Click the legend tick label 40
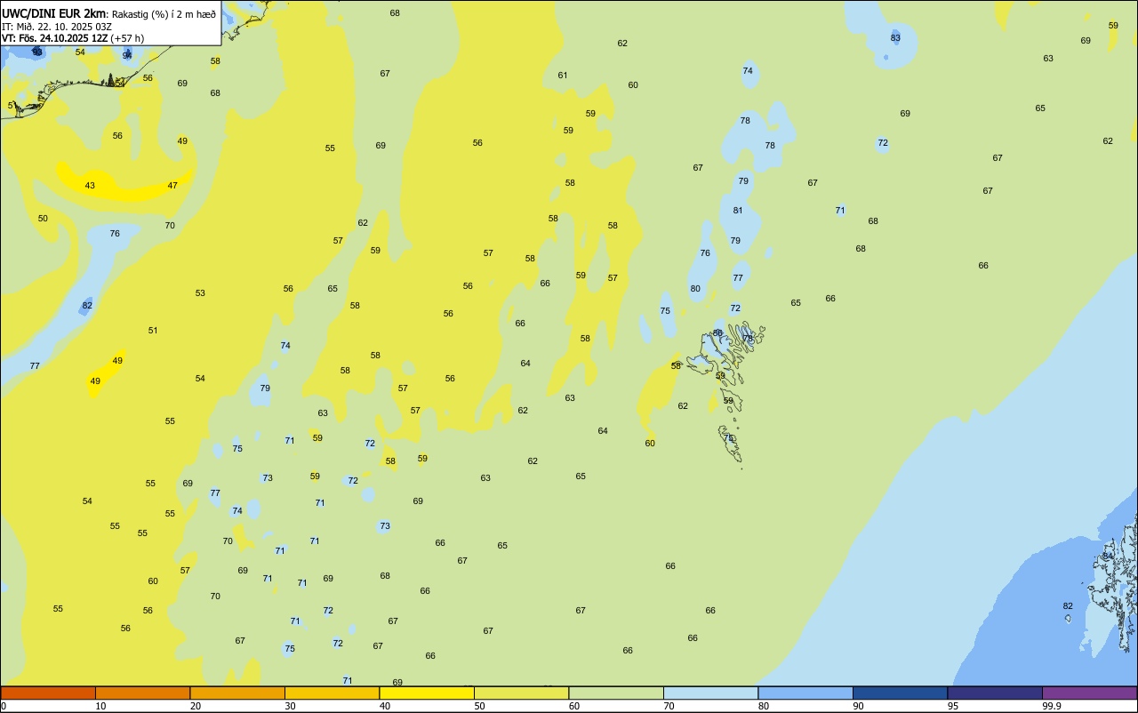The image size is (1138, 713). 385,706
